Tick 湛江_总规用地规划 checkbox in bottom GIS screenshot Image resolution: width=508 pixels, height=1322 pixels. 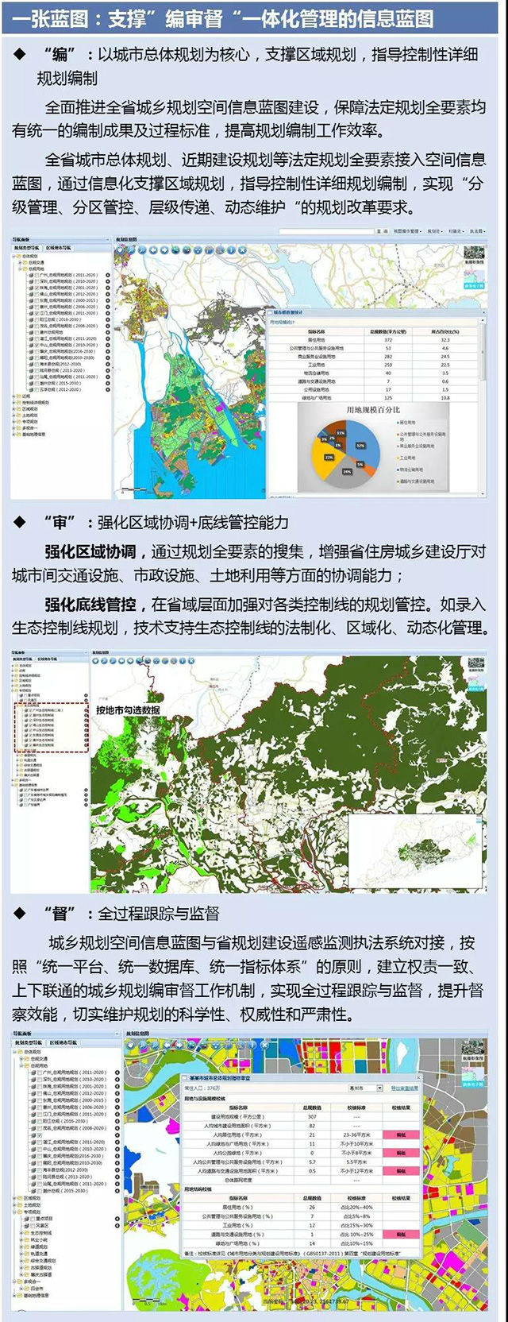(x=40, y=1142)
